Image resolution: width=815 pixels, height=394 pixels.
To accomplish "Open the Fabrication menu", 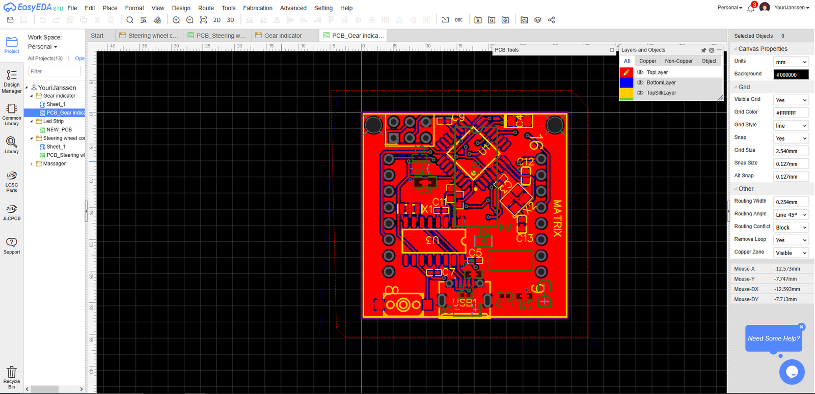I will pos(257,8).
